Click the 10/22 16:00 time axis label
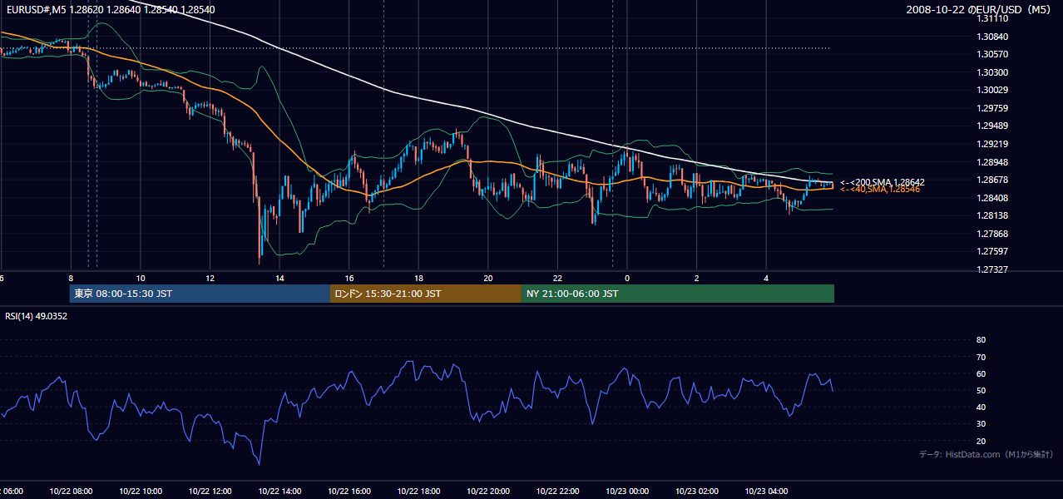 click(x=349, y=491)
